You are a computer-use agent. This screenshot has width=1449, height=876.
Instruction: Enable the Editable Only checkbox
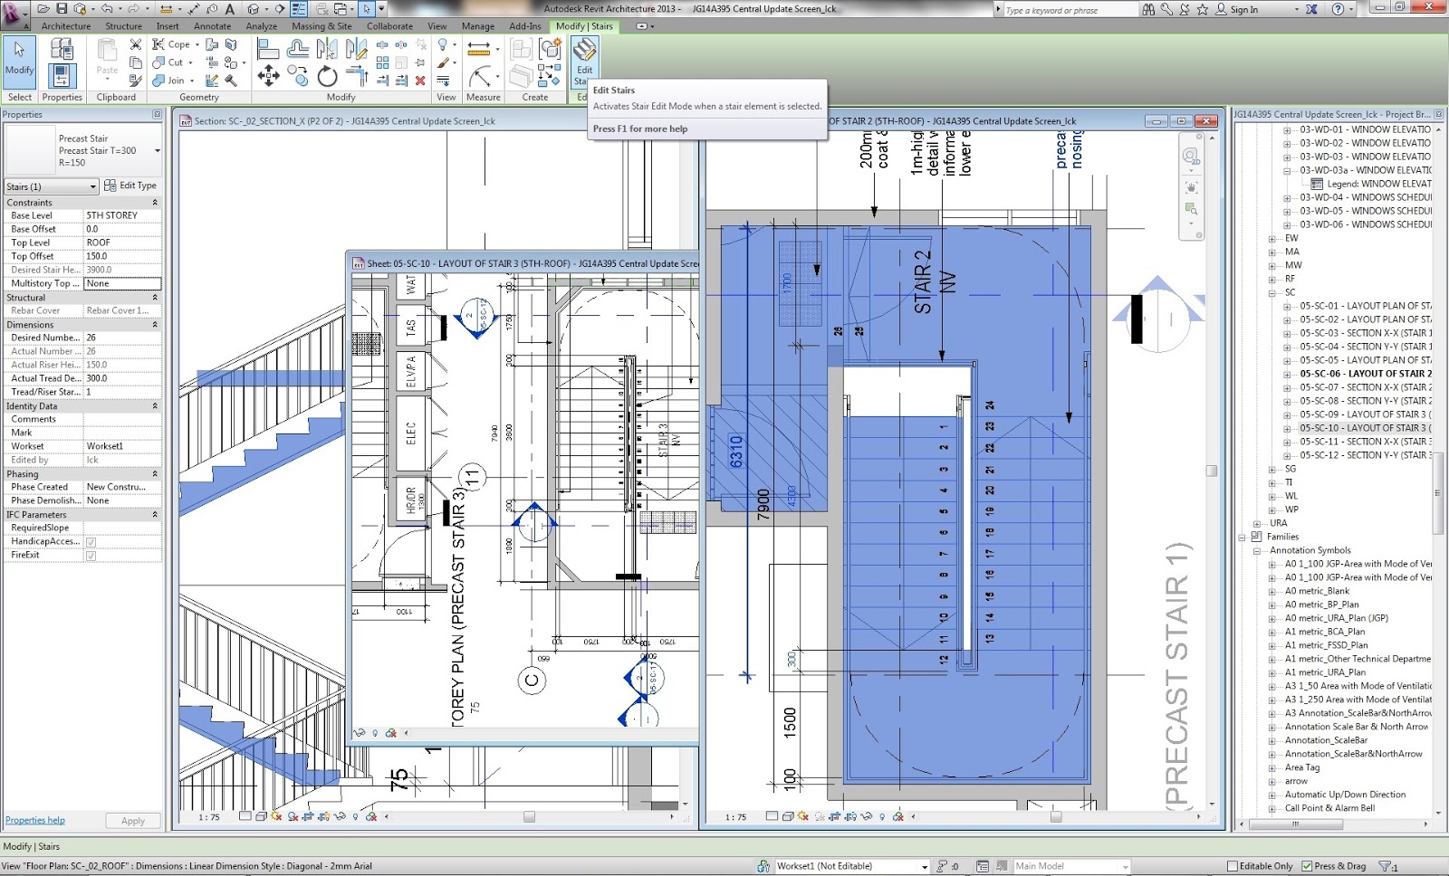tap(1233, 865)
